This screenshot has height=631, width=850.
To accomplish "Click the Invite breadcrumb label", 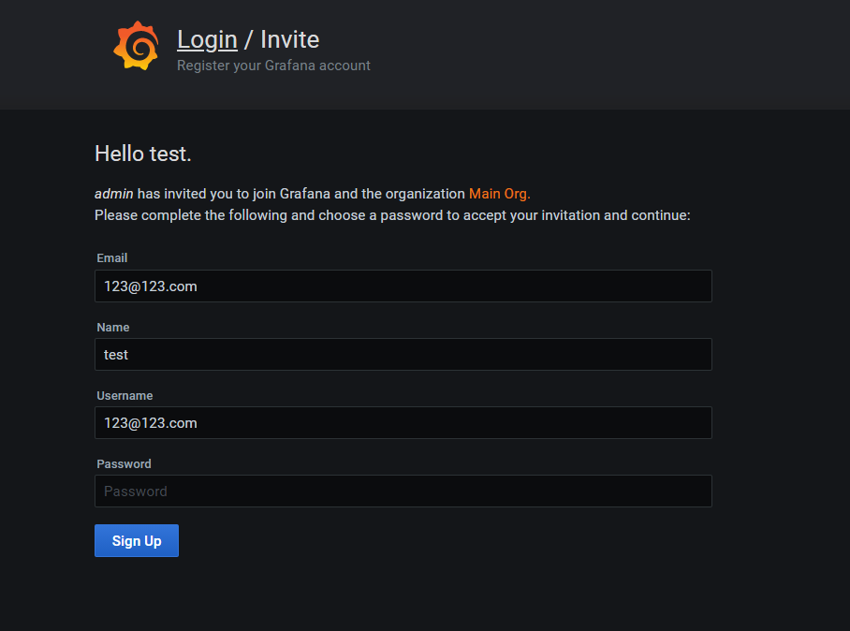I will point(289,39).
